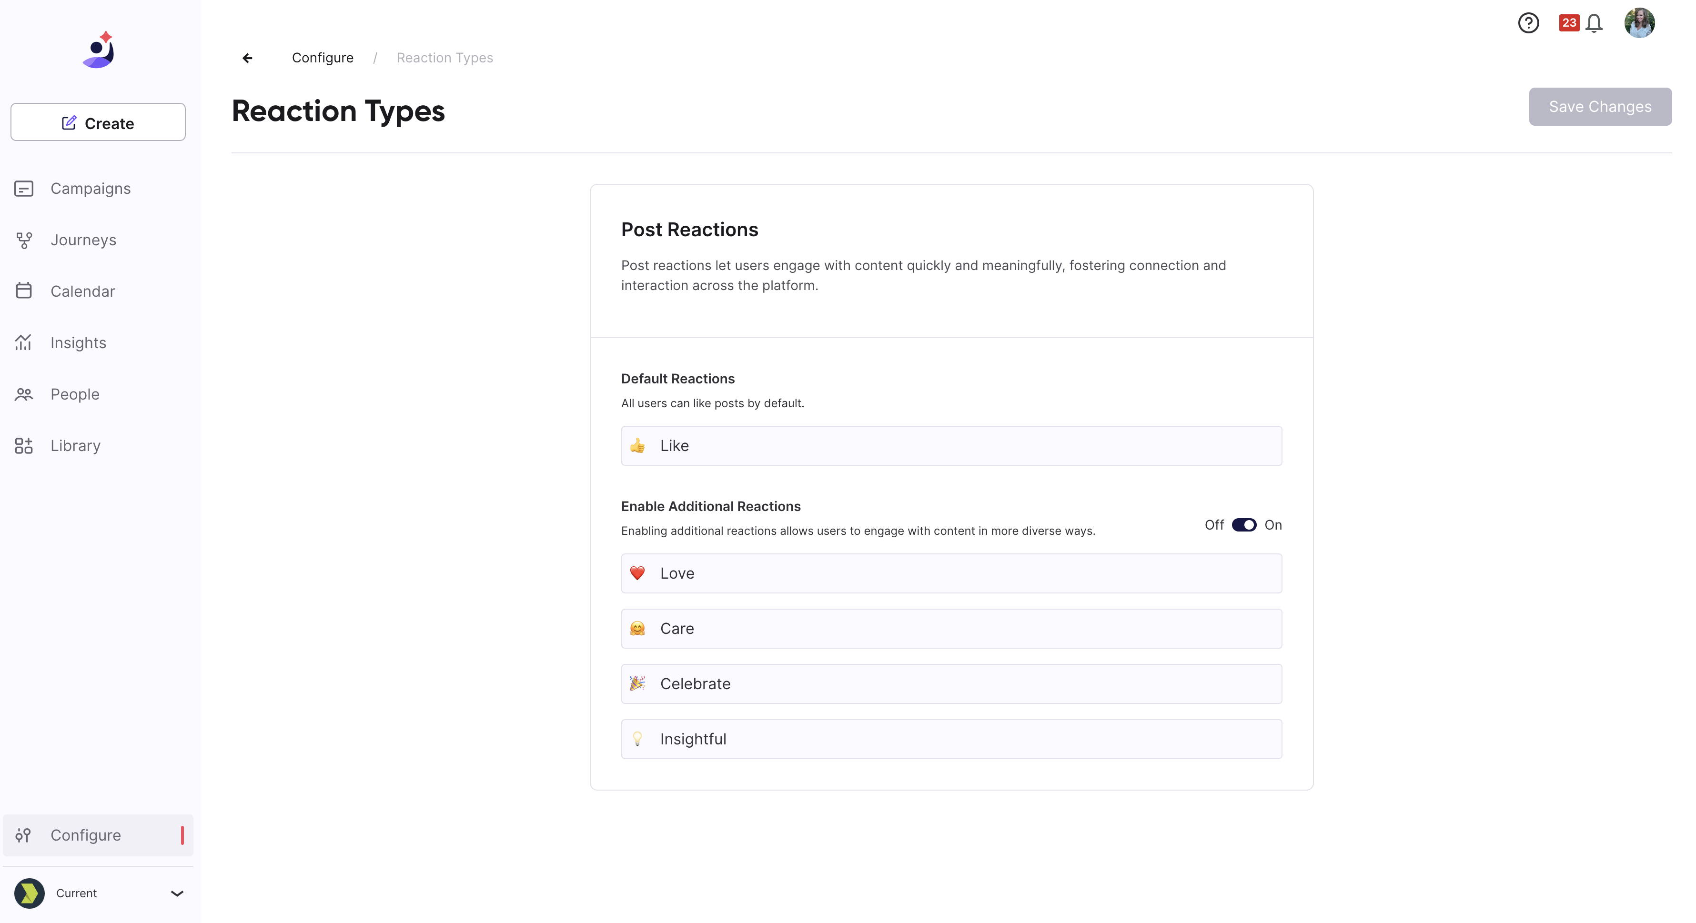Open notifications bell icon

1594,23
